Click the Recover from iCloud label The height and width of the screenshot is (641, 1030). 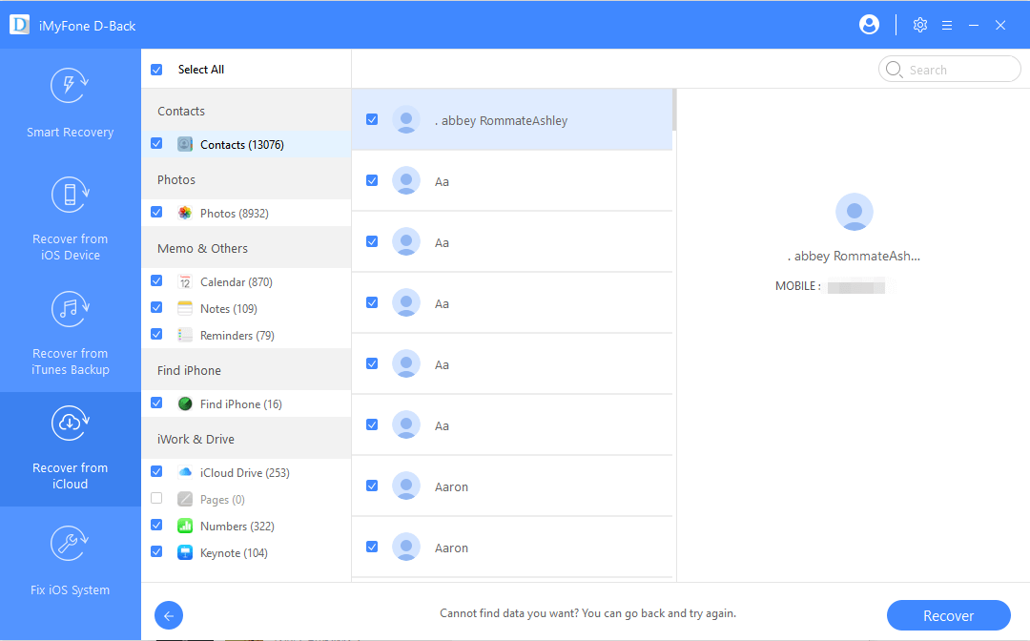coord(70,475)
